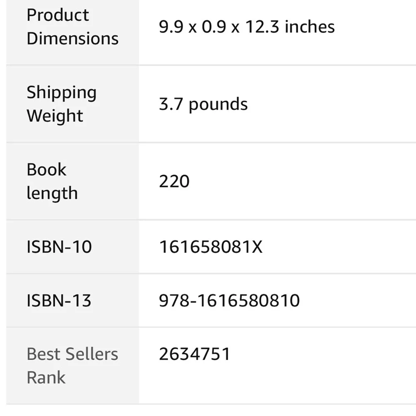Select the 220 book length value
416x416 pixels.
(x=174, y=181)
